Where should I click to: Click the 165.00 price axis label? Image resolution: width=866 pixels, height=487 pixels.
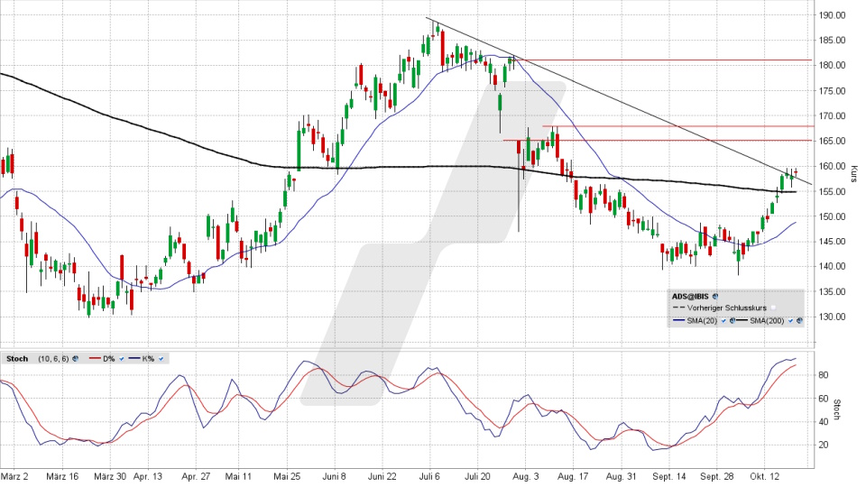coord(832,142)
